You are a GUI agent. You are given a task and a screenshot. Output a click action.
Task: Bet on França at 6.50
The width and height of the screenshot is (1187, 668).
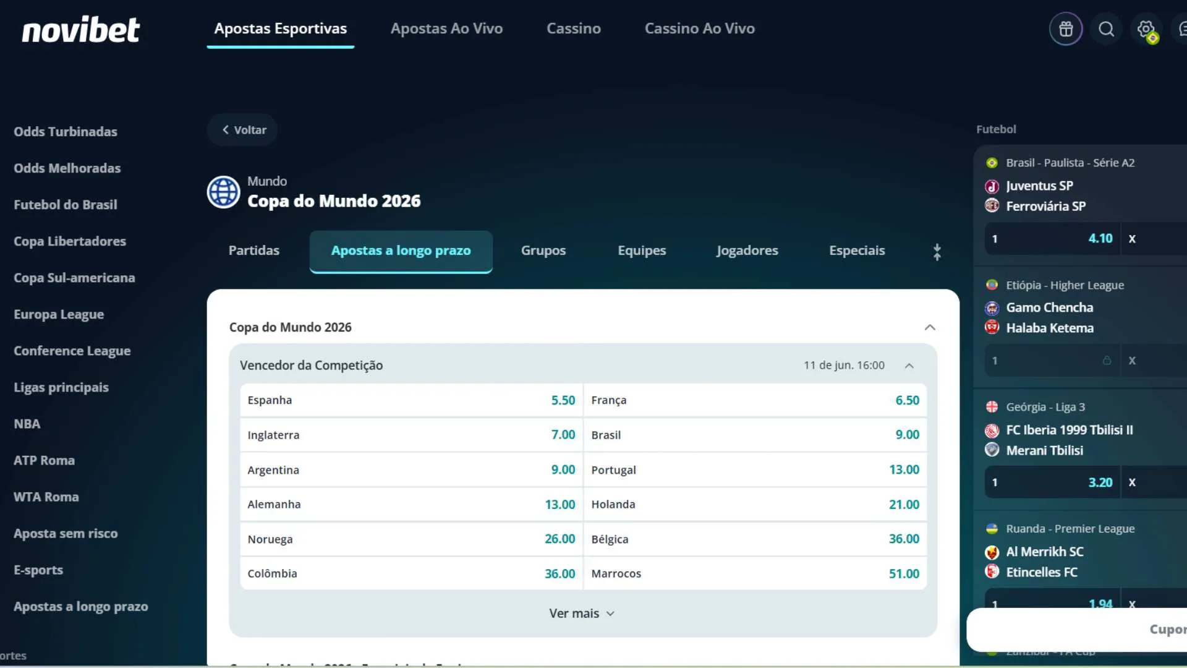click(755, 400)
